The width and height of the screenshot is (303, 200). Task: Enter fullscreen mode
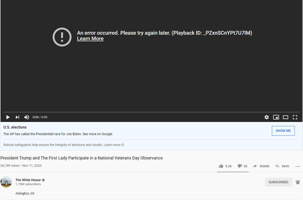[x=295, y=117]
